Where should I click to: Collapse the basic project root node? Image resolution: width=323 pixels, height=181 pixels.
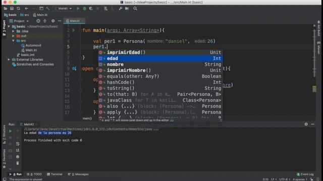click(9, 27)
